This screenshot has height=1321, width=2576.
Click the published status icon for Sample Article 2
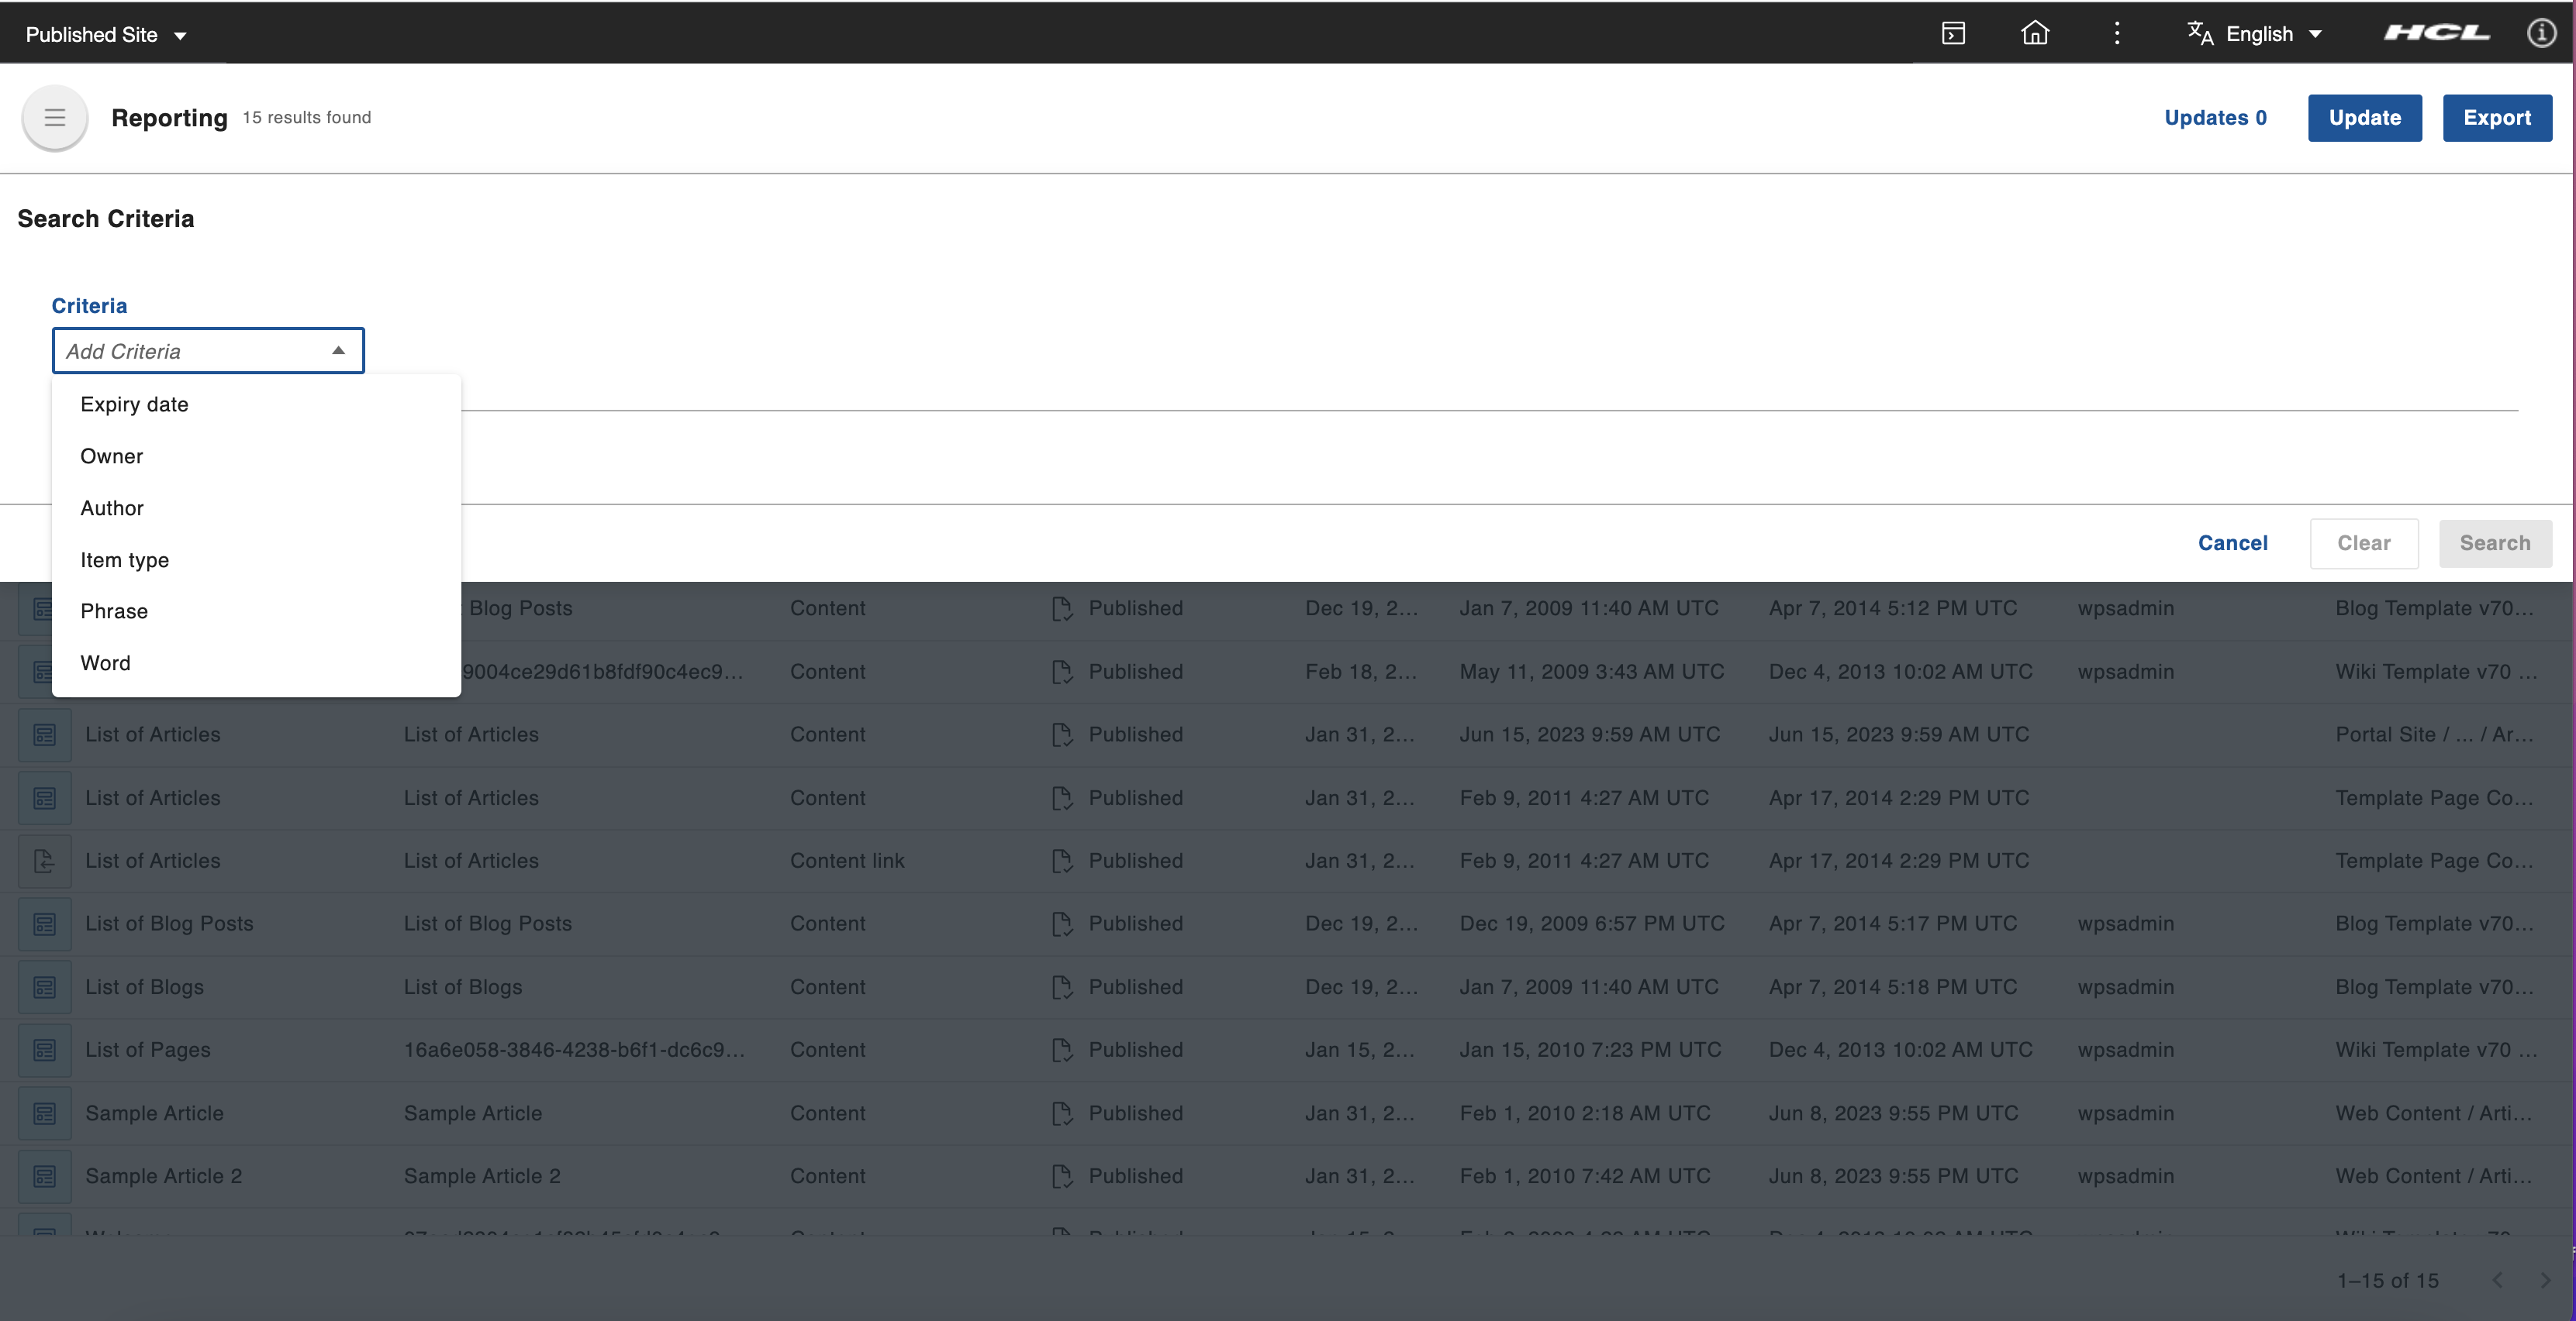[x=1062, y=1176]
